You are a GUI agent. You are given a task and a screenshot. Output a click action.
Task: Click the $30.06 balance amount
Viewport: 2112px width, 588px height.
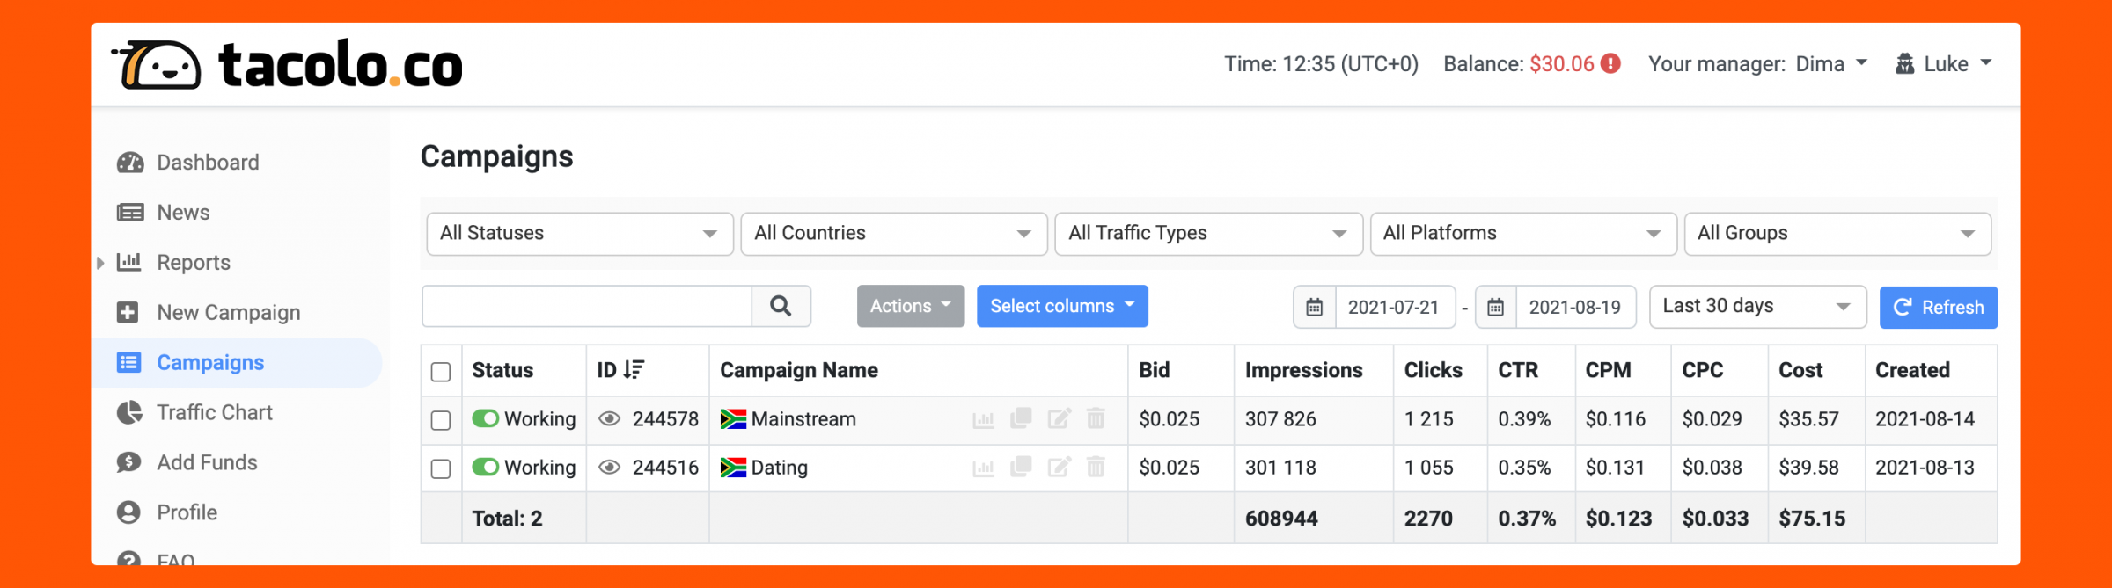point(1562,64)
